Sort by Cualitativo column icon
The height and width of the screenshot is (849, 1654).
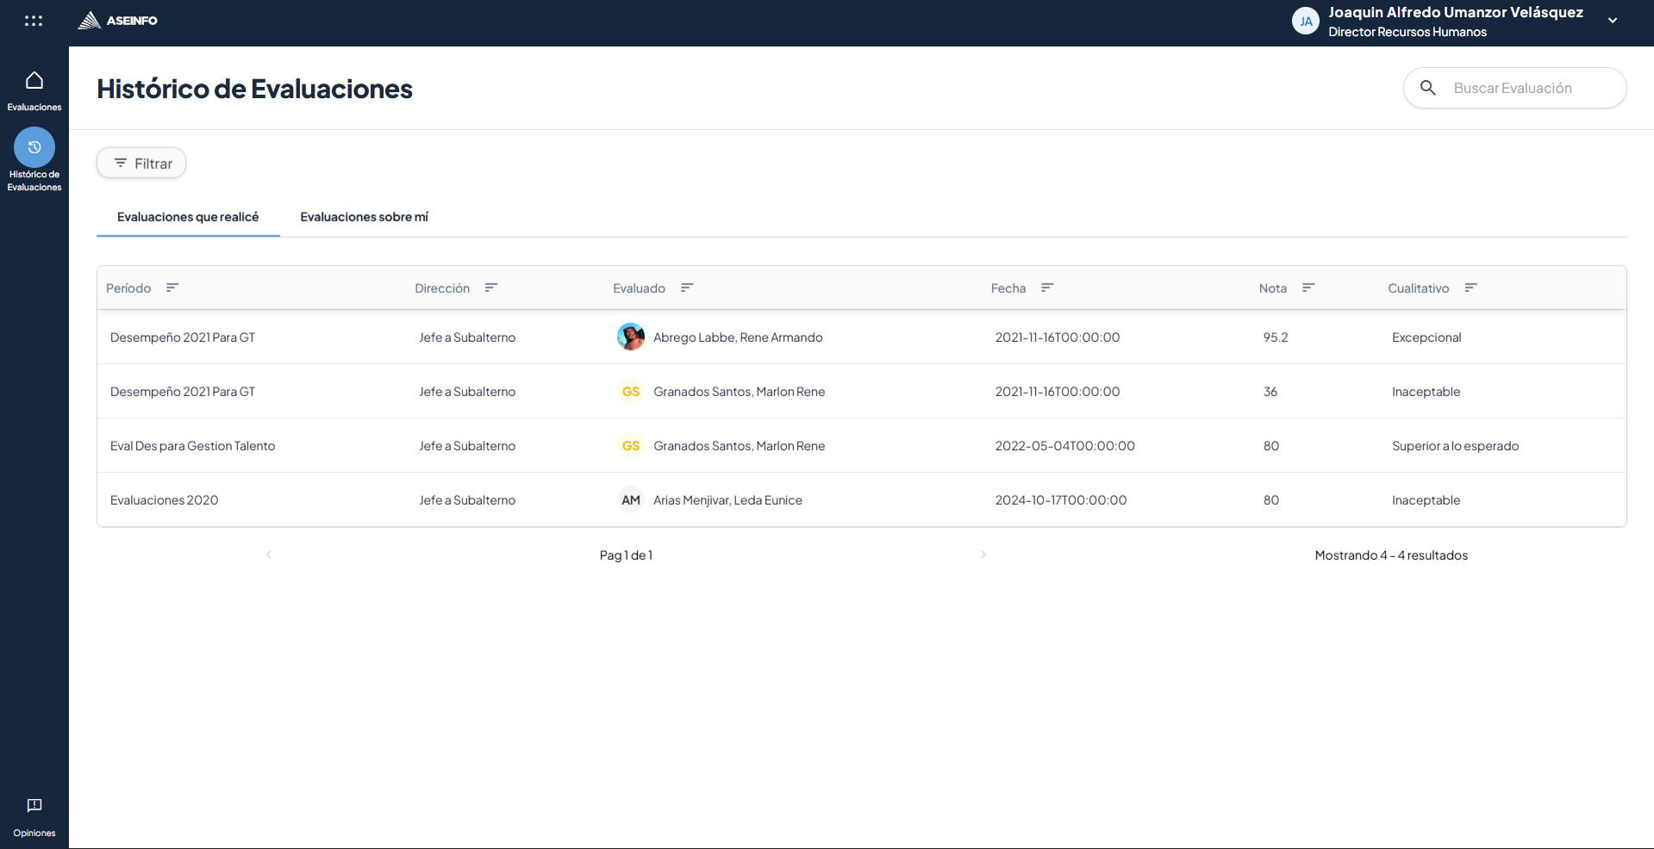pyautogui.click(x=1471, y=288)
